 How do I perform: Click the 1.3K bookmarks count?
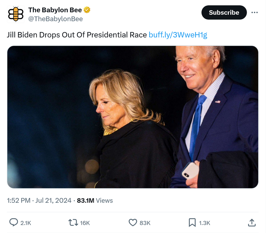[205, 223]
